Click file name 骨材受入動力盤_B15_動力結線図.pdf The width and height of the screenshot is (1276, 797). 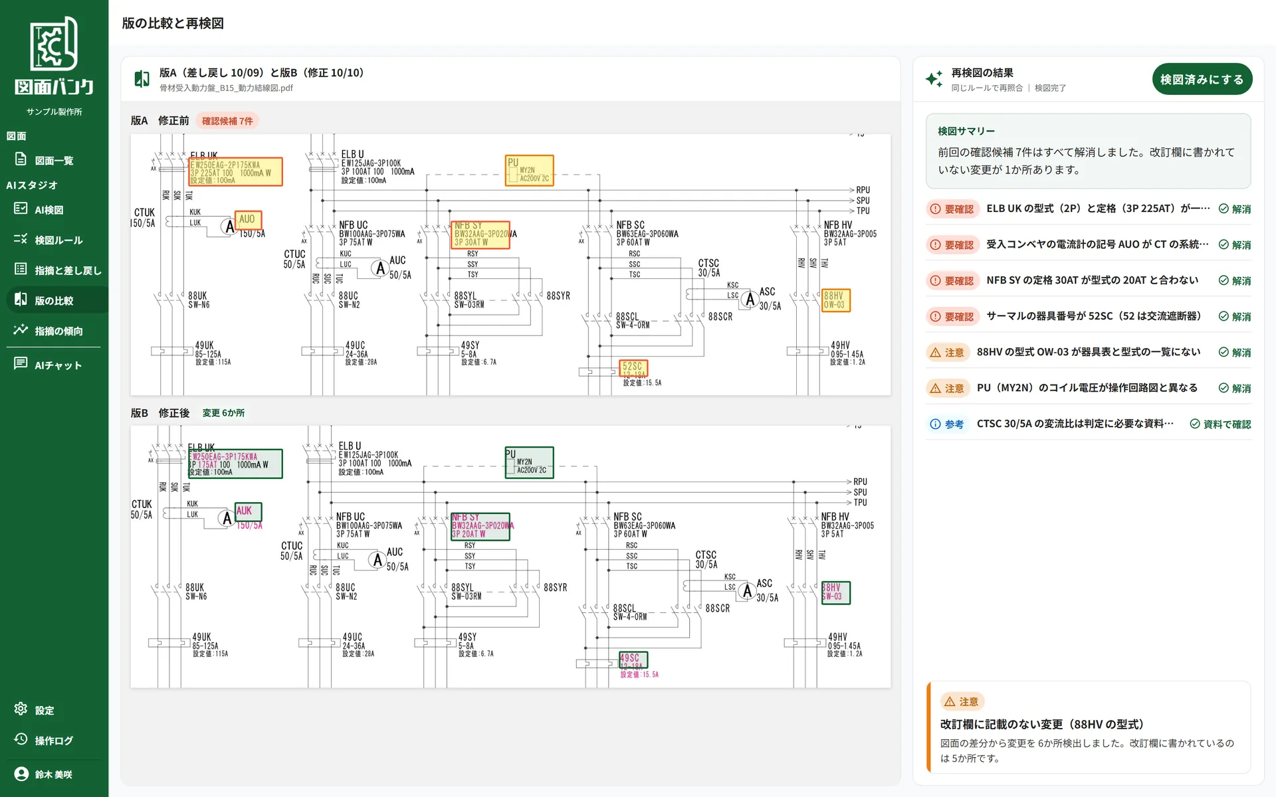click(x=226, y=88)
